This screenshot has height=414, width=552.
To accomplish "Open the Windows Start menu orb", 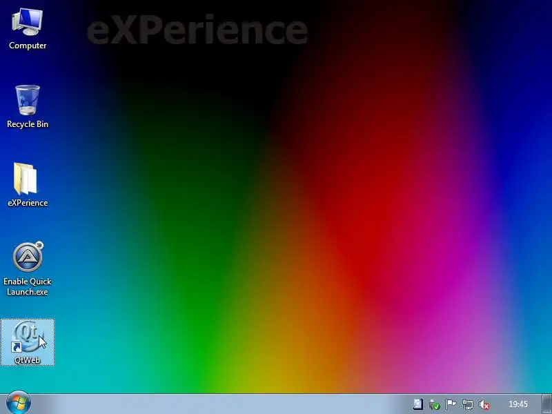I will click(x=19, y=403).
